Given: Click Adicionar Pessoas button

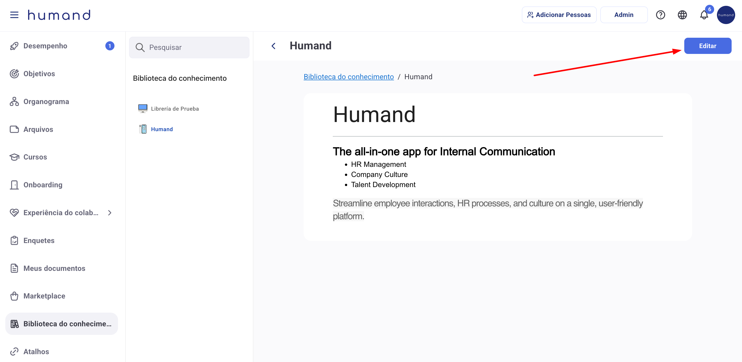Looking at the screenshot, I should coord(559,15).
